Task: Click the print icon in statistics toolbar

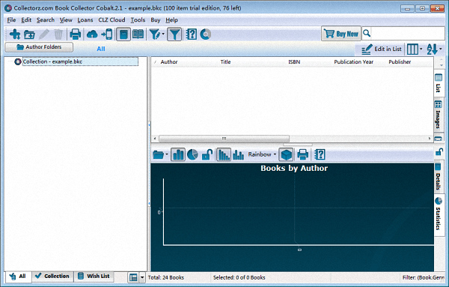Action: pyautogui.click(x=302, y=155)
